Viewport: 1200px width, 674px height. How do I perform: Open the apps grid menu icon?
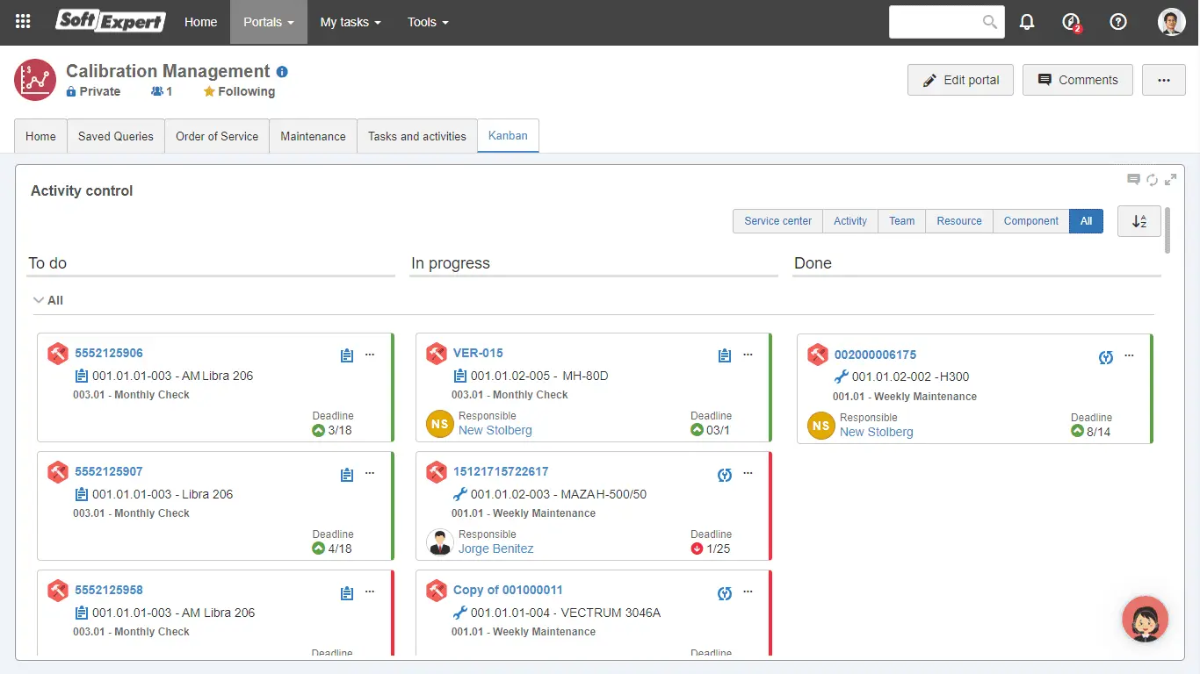23,22
